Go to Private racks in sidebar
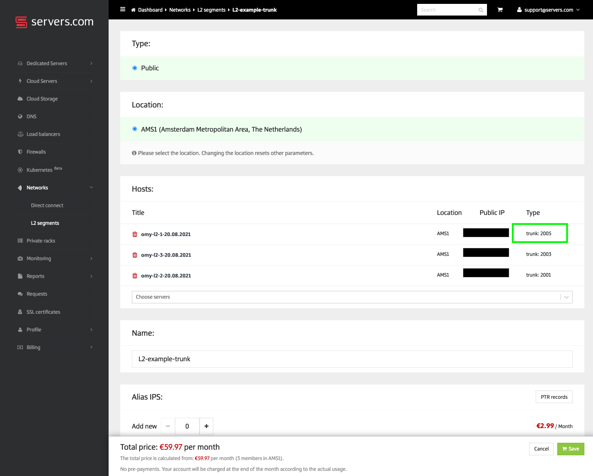 pyautogui.click(x=41, y=241)
